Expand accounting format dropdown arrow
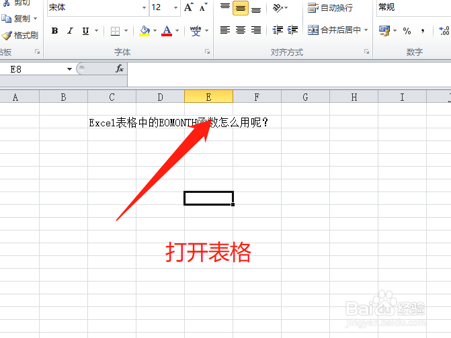Screen dimensions: 451x338 pyautogui.click(x=395, y=30)
